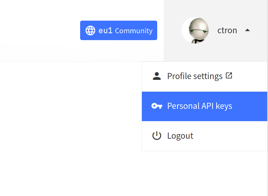Screen dimensions: 268x196
Task: Click the eu1 Community button
Action: tap(118, 31)
